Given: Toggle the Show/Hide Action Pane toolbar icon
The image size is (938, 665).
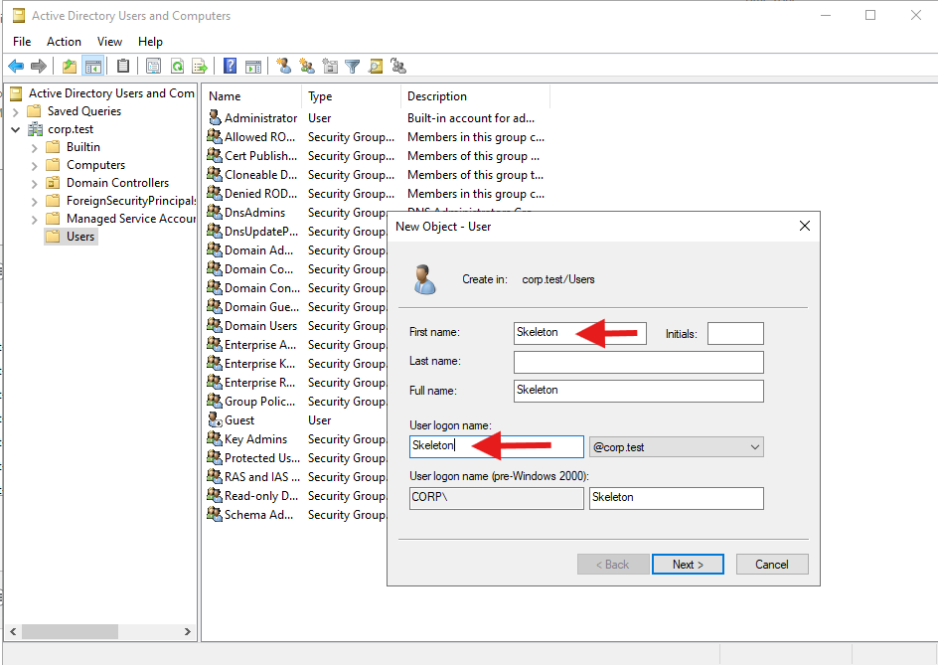Looking at the screenshot, I should click(253, 66).
